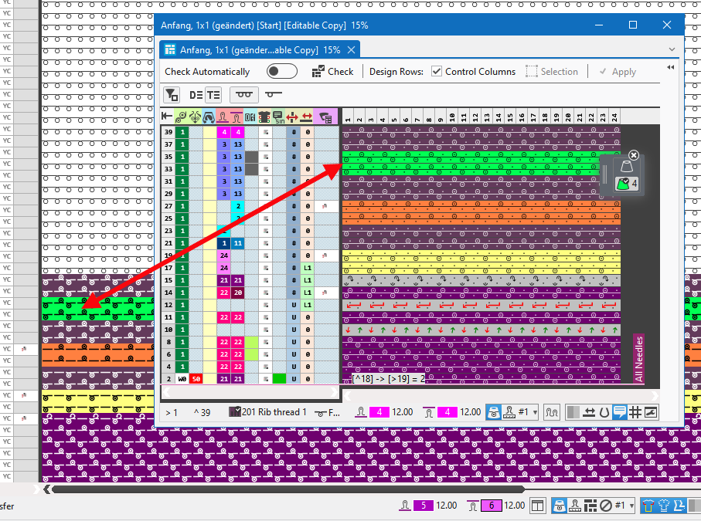Click the speech bubble comment icon
701x521 pixels.
pyautogui.click(x=619, y=412)
